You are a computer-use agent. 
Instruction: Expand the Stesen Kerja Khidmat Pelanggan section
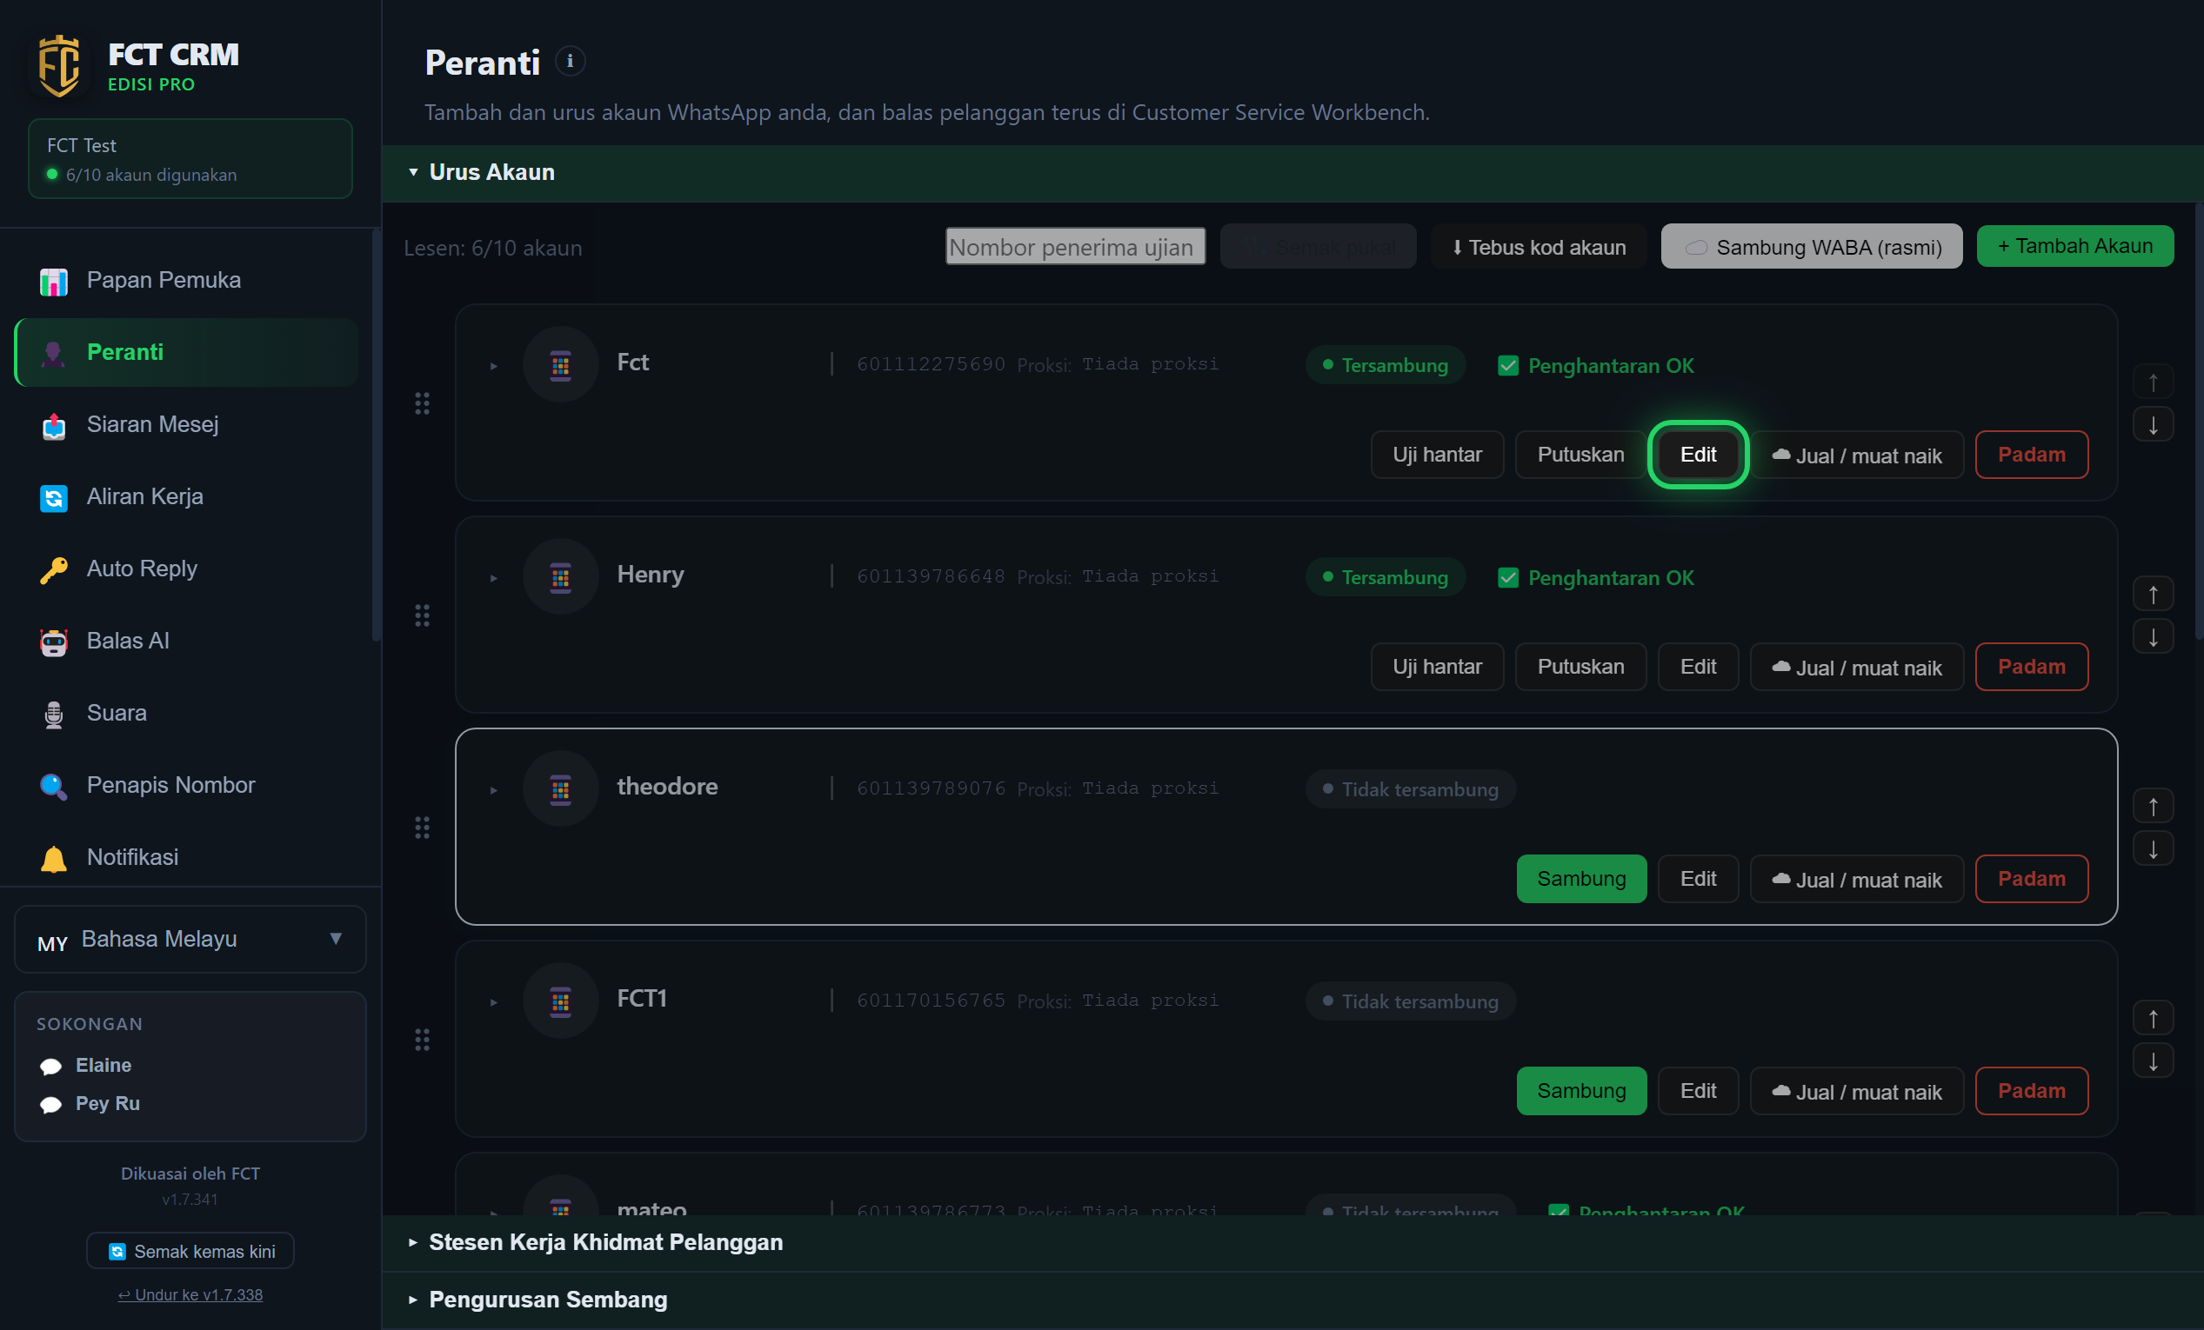tap(605, 1242)
